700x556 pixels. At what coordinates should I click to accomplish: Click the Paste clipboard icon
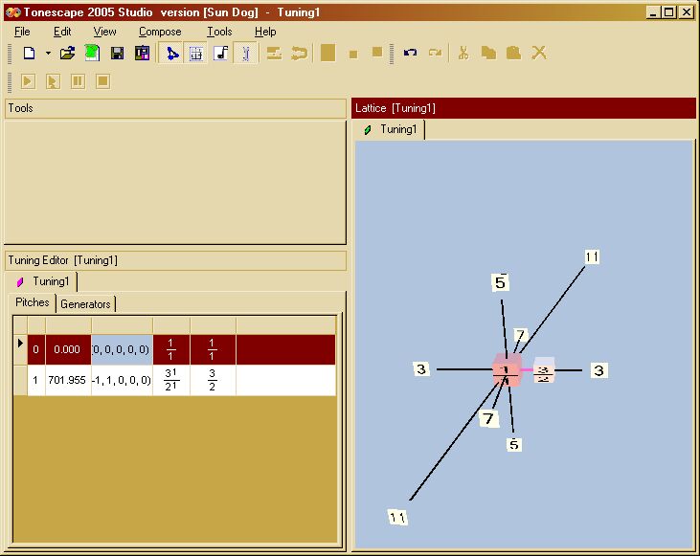(514, 54)
